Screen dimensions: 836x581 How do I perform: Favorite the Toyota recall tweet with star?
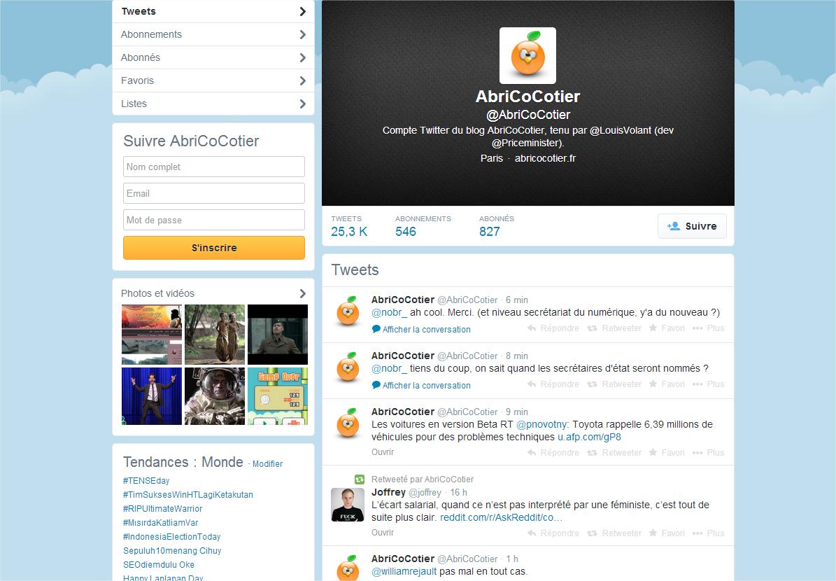pos(653,453)
